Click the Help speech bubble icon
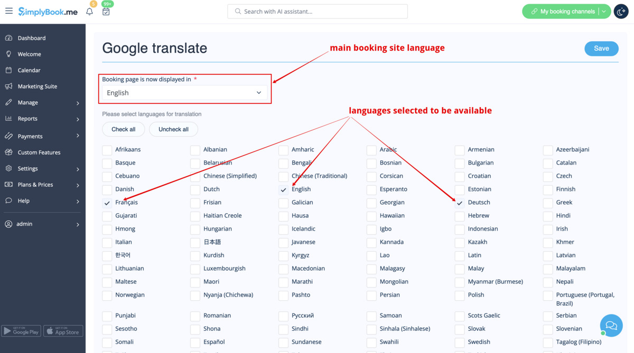Viewport: 634px width, 353px height. tap(8, 201)
